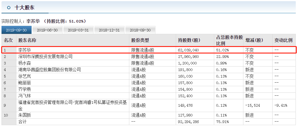The height and width of the screenshot is (129, 297).
Task: Click 新进 in the 湖南华昌盛 row
Action: point(249,70)
